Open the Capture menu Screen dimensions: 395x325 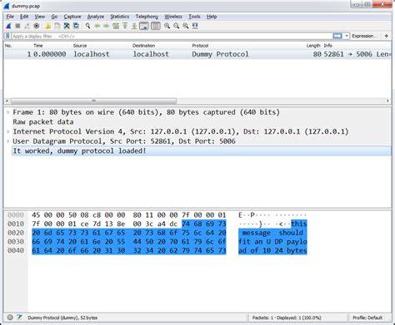(72, 17)
